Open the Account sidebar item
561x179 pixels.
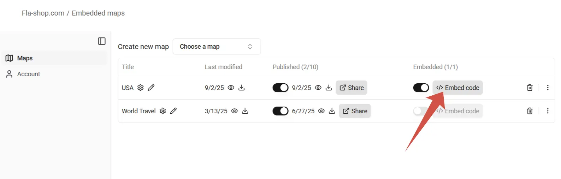tap(29, 74)
